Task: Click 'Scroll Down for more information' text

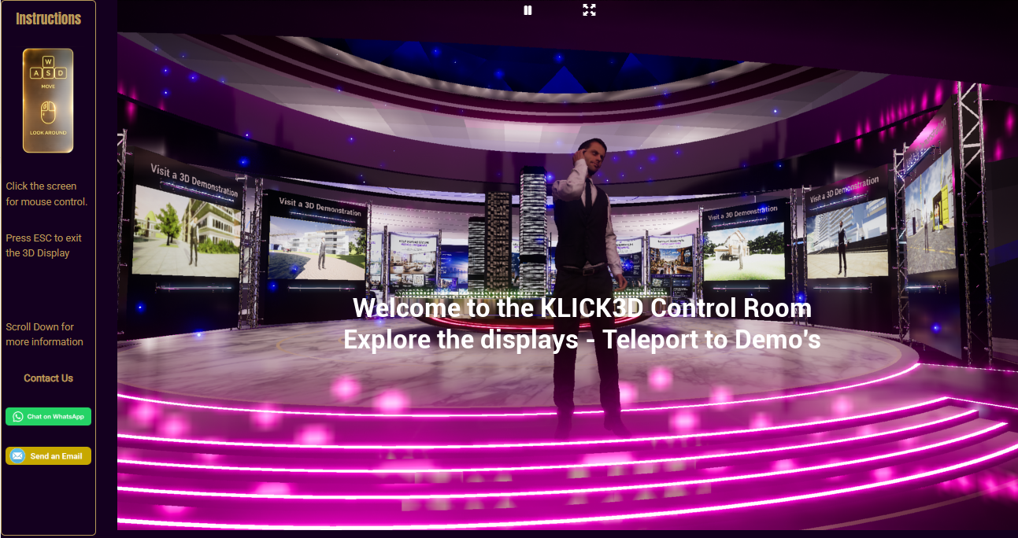Action: click(44, 334)
